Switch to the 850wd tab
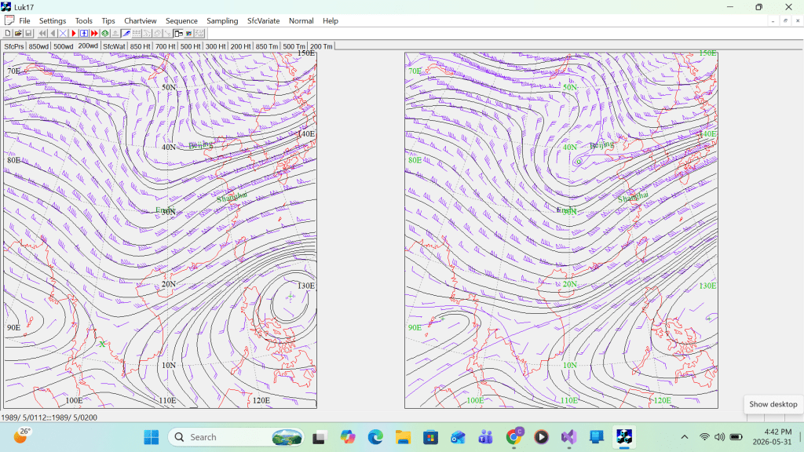This screenshot has width=804, height=452. point(39,46)
